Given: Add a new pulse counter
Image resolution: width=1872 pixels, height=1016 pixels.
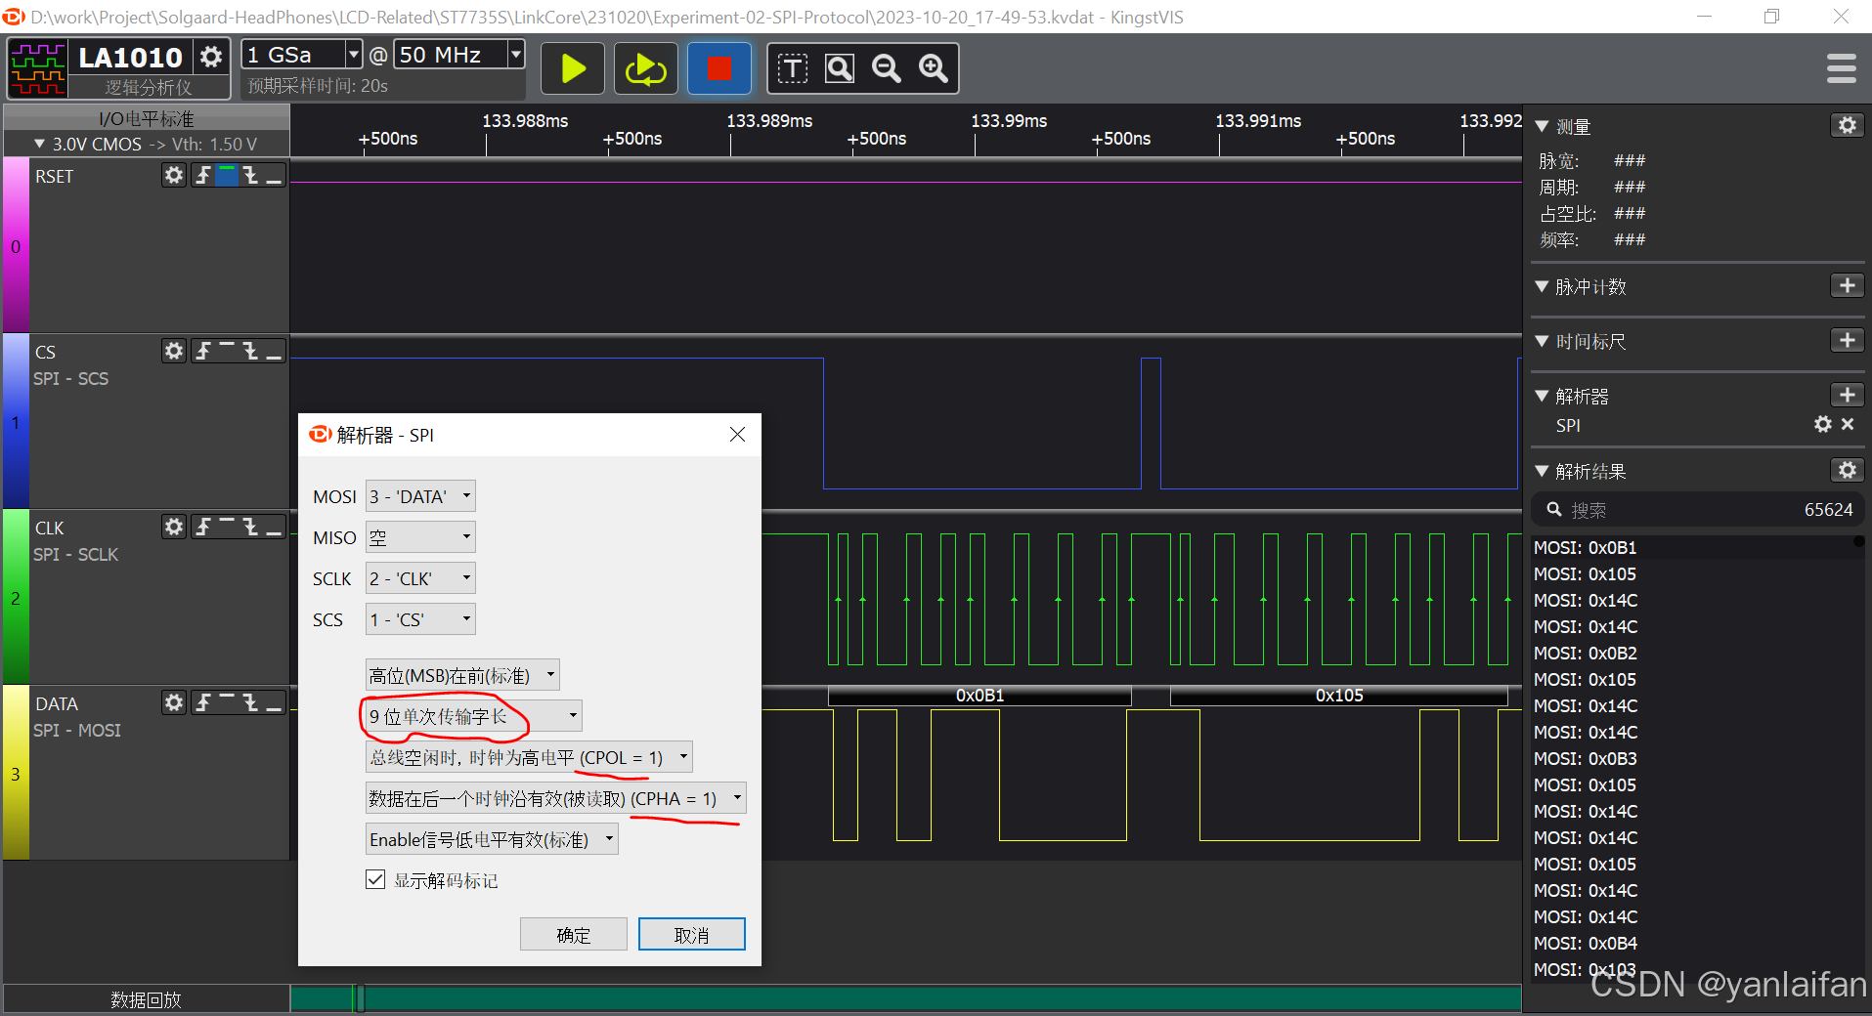Looking at the screenshot, I should [1847, 285].
